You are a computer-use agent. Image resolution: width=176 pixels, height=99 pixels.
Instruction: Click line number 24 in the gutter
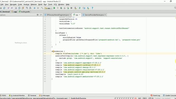tap(45, 54)
